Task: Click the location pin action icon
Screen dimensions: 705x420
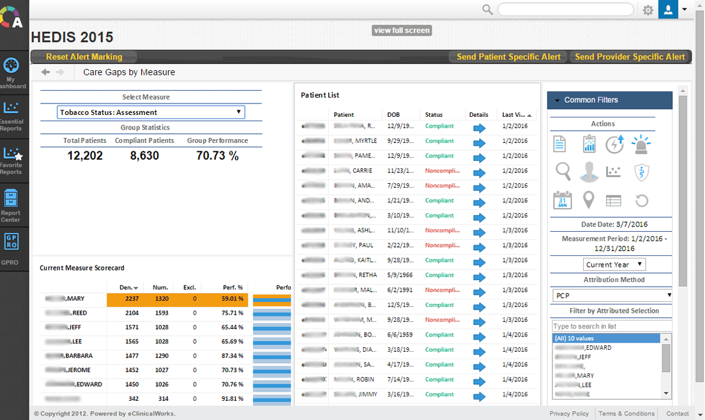Action: pos(589,200)
